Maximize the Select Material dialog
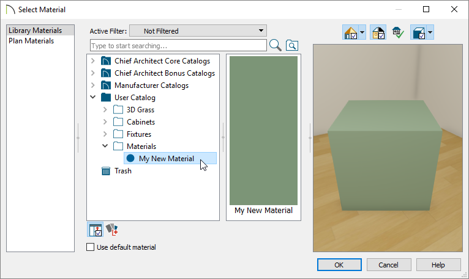469x279 pixels. [426, 9]
